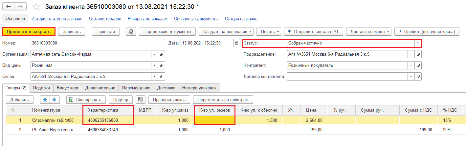Move row up with blue up arrow
The width and height of the screenshot is (466, 146).
tap(45, 99)
